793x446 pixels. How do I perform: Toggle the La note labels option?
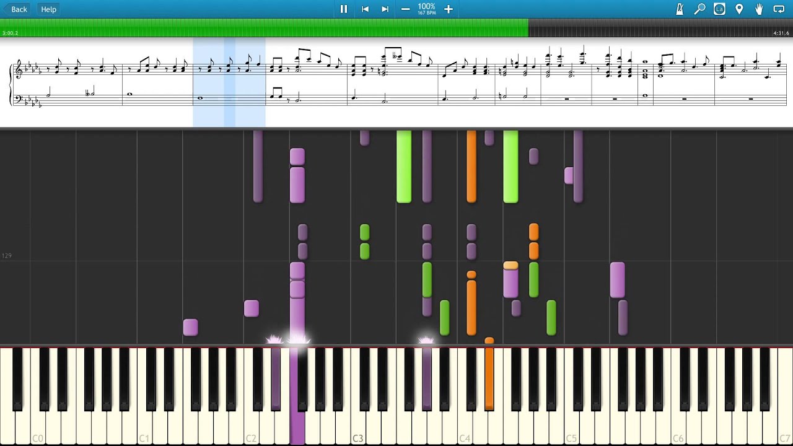pos(719,9)
